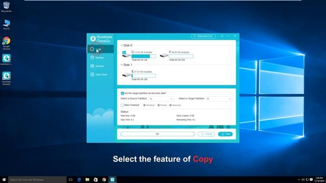Click the taskbar clock
The height and width of the screenshot is (183, 326).
point(319,179)
